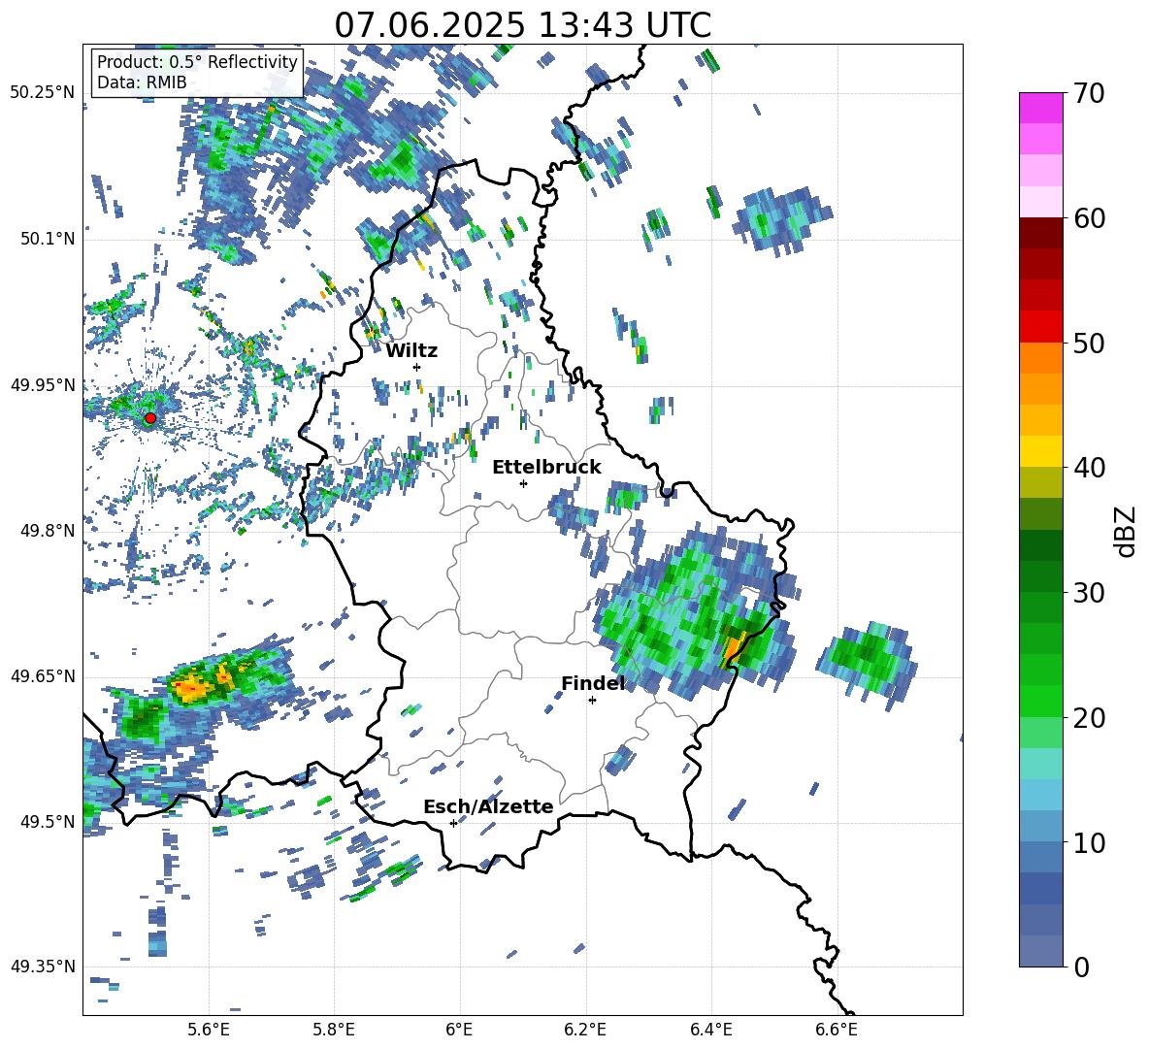This screenshot has height=1049, width=1149.
Task: Click the Data: RMIB text
Action: coord(142,82)
